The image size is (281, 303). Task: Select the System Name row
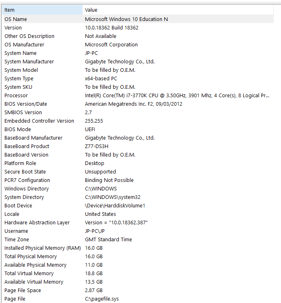[x=21, y=53]
